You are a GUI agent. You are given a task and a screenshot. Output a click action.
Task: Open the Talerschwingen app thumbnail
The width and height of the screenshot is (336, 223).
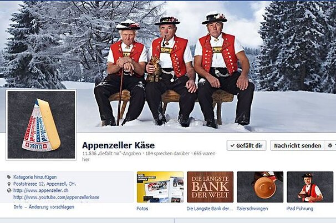[x=260, y=187]
